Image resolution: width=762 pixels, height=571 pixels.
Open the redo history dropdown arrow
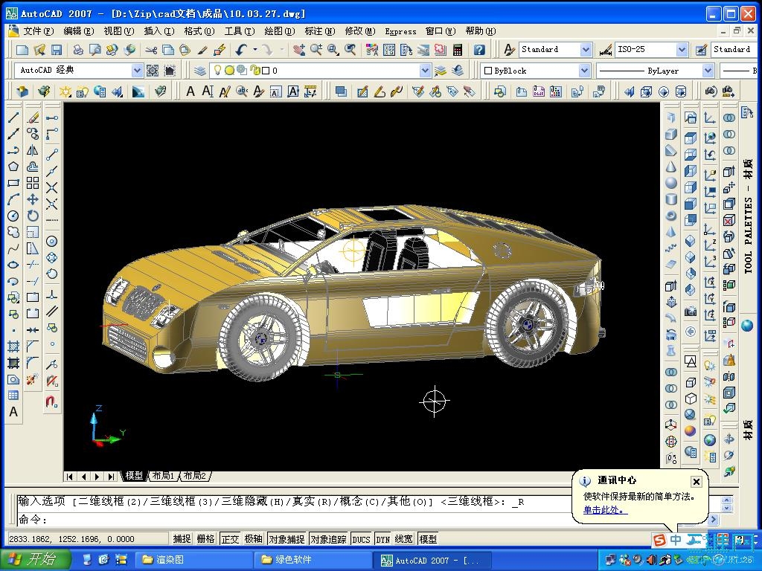click(282, 50)
